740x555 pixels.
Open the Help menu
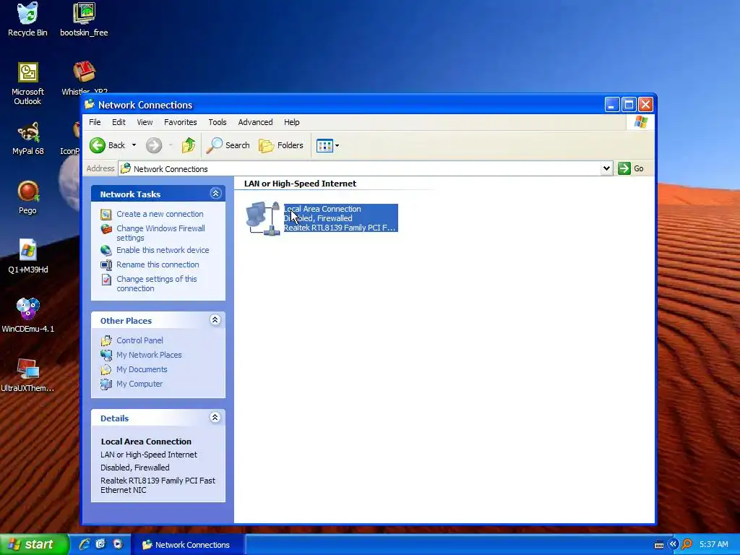pos(292,122)
